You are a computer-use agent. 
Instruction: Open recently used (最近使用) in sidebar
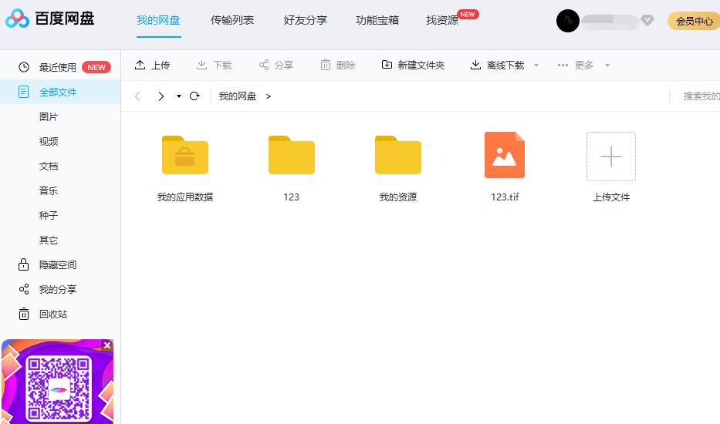pos(57,67)
